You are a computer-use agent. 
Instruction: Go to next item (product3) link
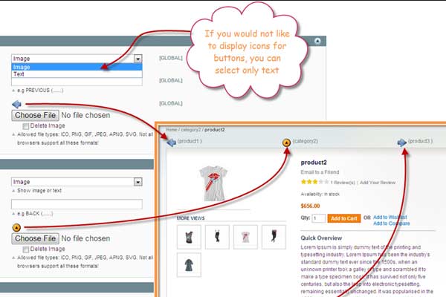[x=421, y=141]
